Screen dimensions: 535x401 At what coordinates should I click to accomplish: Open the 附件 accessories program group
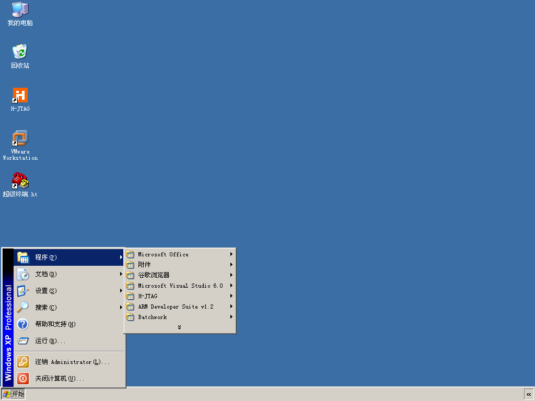point(180,265)
